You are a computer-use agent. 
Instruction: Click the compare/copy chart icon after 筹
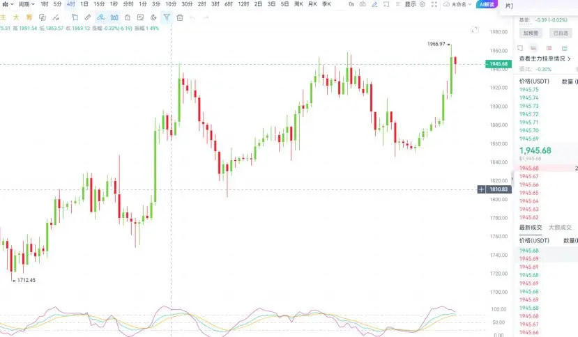coord(43,17)
